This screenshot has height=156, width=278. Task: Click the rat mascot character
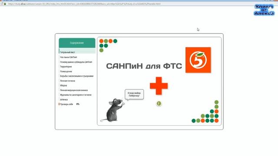(x=113, y=110)
